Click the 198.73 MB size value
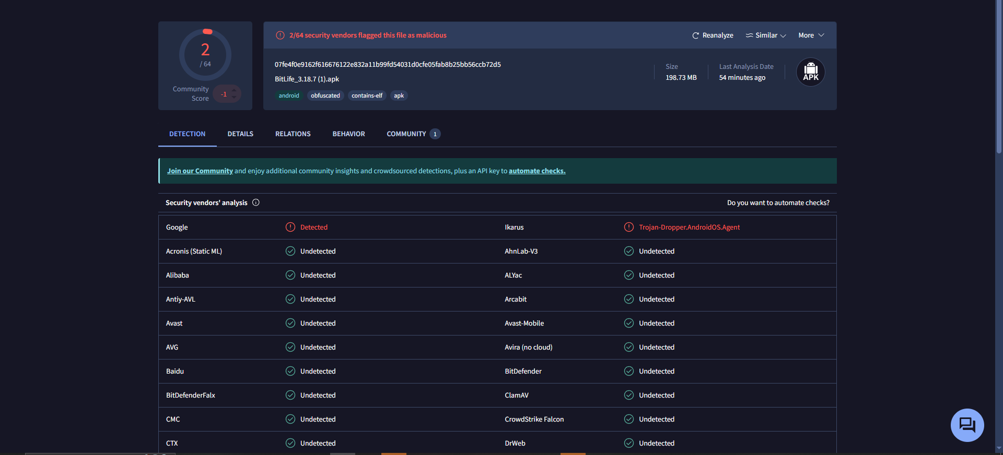This screenshot has height=455, width=1003. 681,78
